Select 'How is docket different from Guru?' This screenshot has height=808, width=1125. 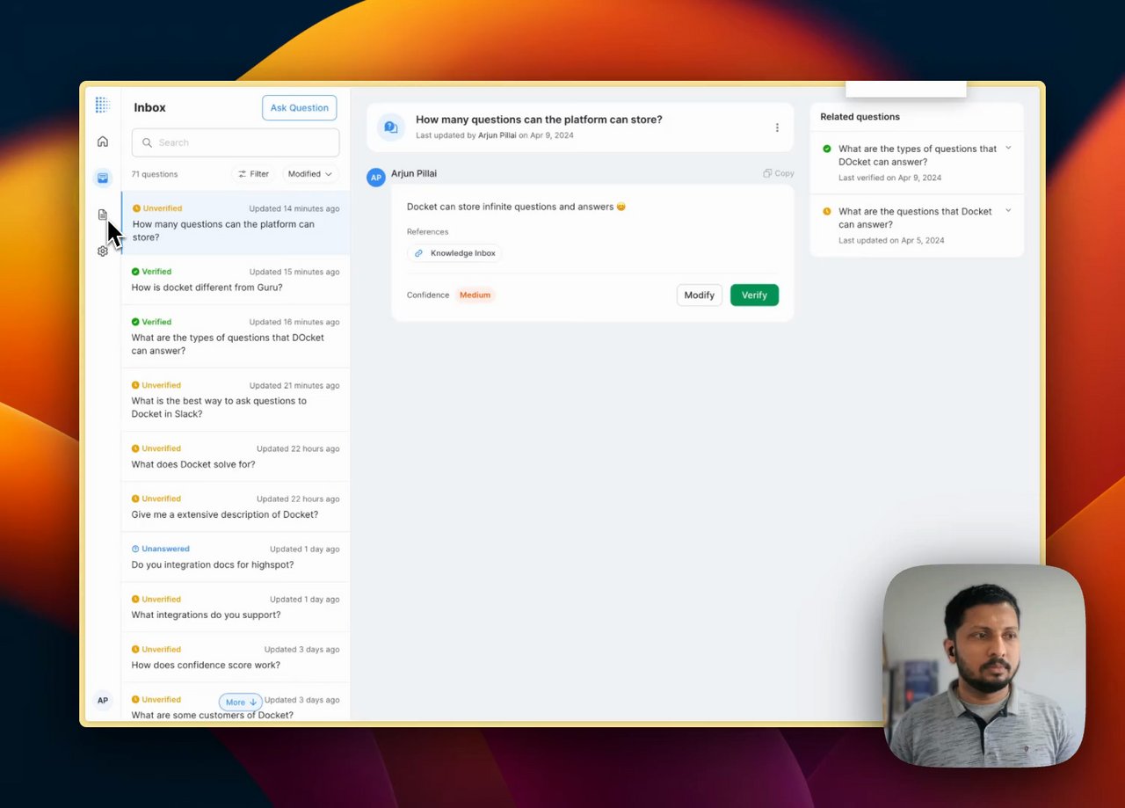[236, 280]
